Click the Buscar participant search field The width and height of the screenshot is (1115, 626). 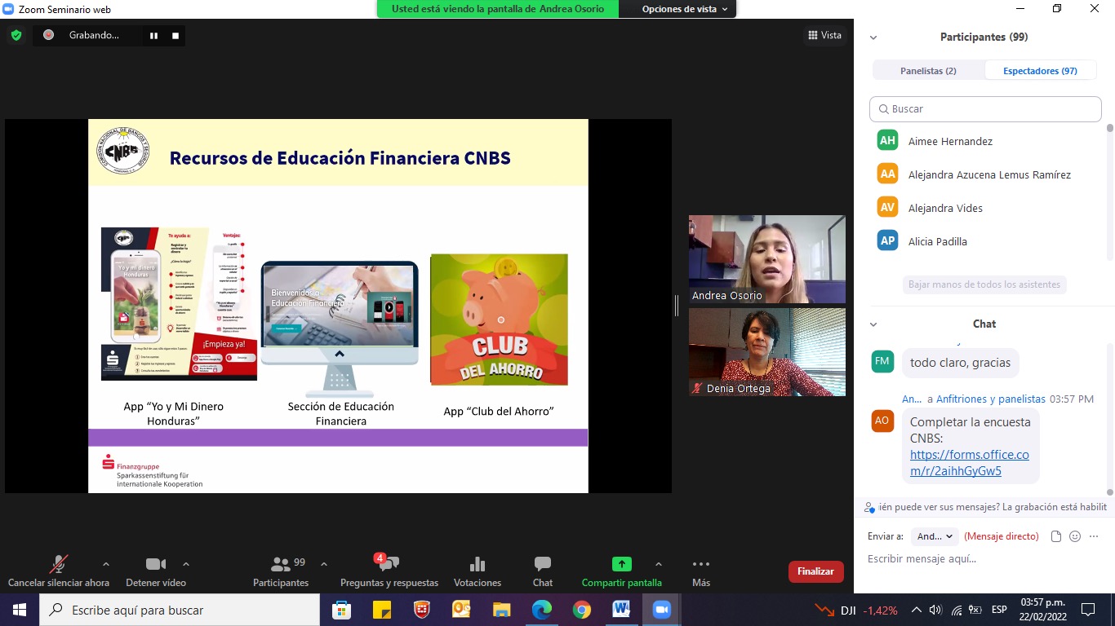(985, 108)
